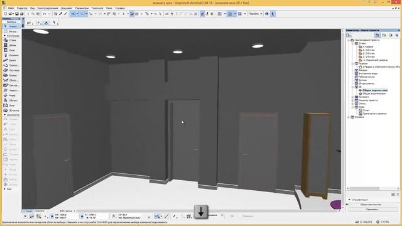The width and height of the screenshot is (402, 226).
Task: Click the Save toolbar icon
Action: (x=17, y=14)
